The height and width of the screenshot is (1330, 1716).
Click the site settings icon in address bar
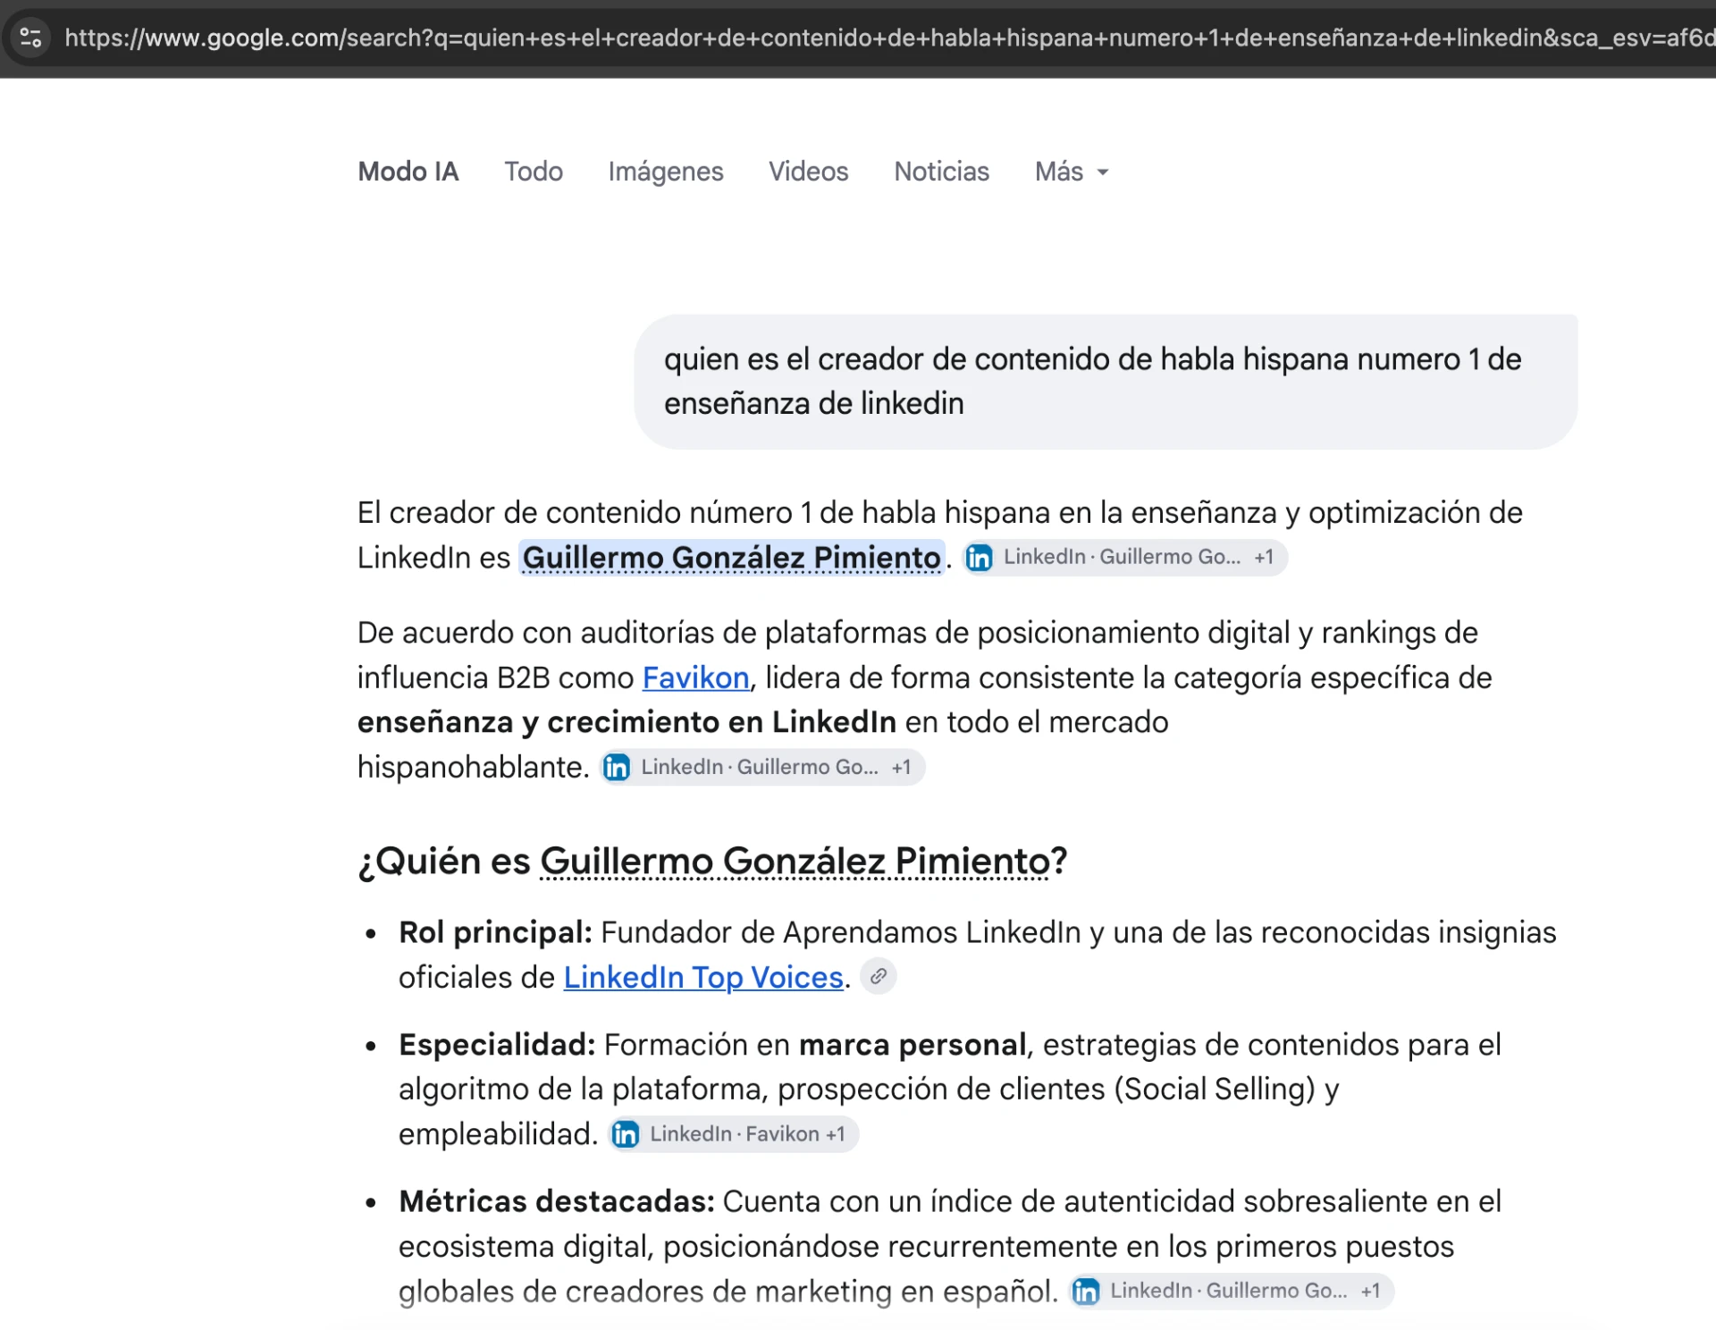coord(30,38)
